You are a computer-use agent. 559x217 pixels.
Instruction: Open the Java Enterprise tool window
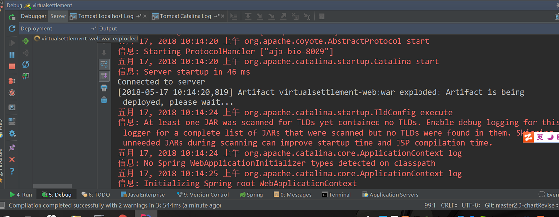[143, 195]
